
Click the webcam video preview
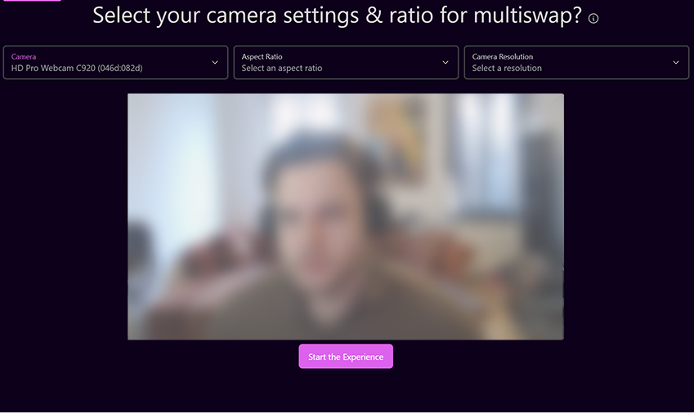point(346,216)
